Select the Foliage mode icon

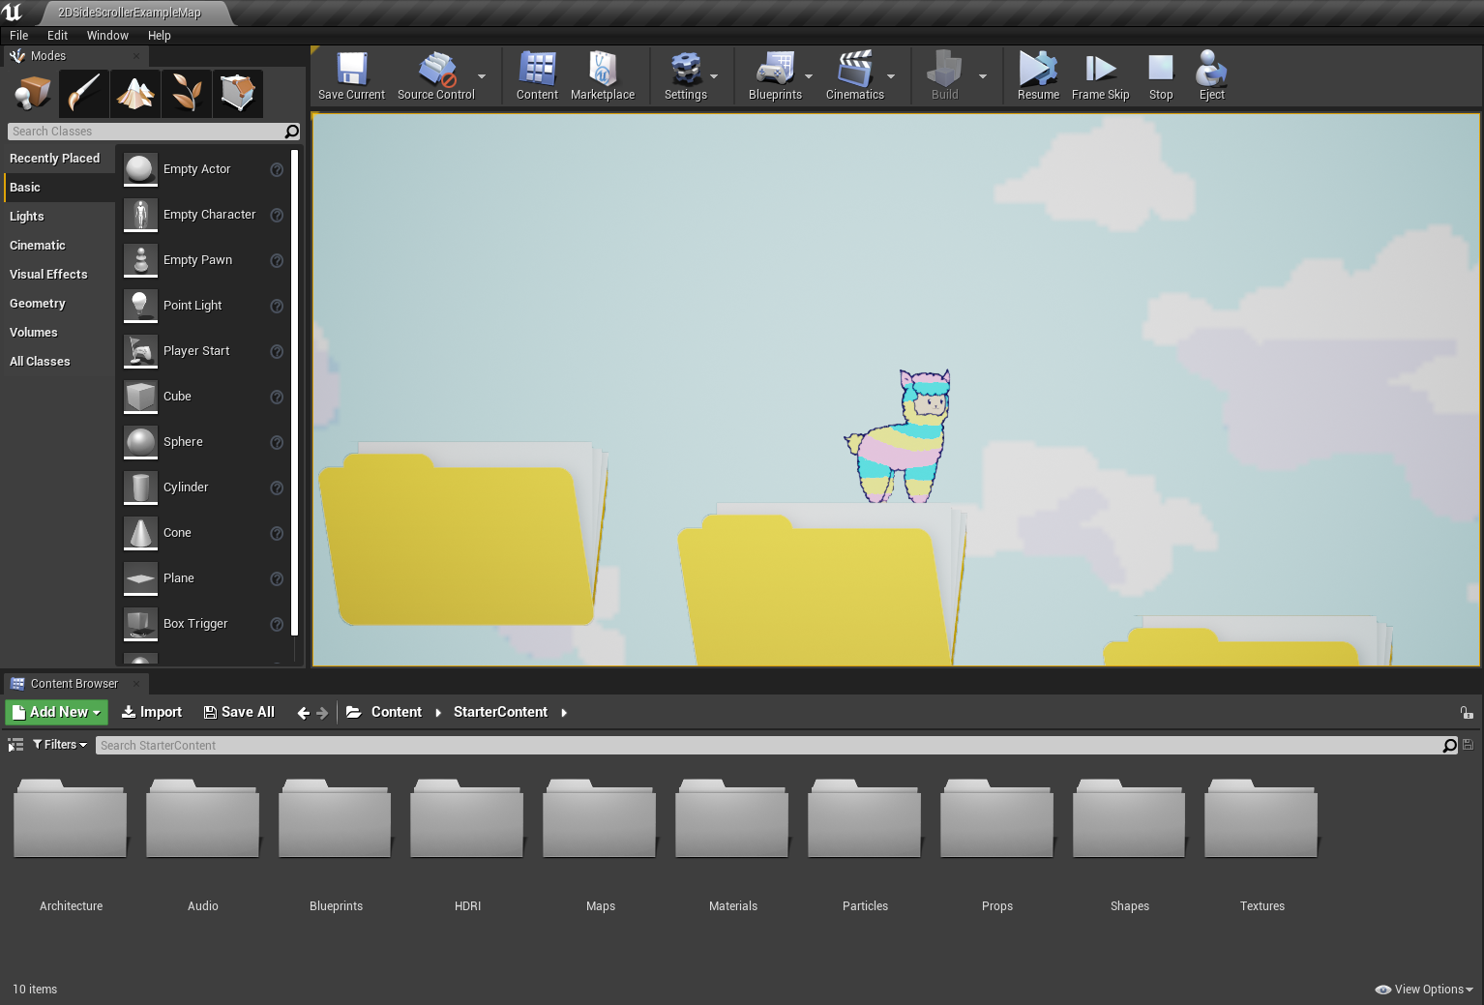coord(187,94)
